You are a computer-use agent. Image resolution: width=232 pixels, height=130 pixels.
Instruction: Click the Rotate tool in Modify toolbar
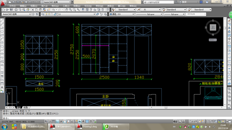coord(229,43)
